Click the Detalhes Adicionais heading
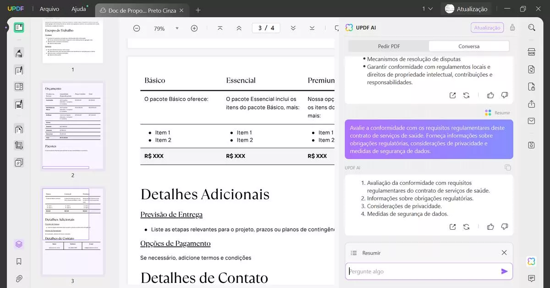The width and height of the screenshot is (550, 288). [205, 194]
